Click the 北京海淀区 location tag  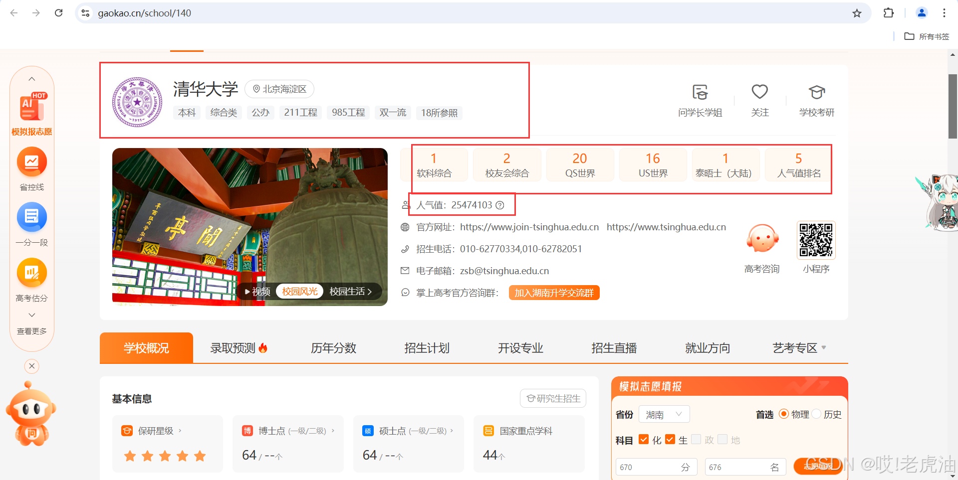(x=279, y=89)
